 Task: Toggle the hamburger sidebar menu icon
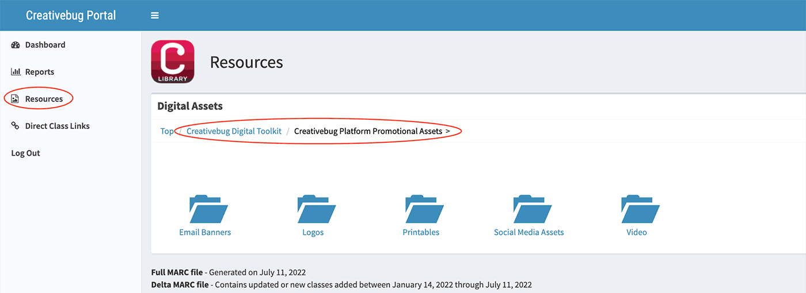click(x=155, y=16)
